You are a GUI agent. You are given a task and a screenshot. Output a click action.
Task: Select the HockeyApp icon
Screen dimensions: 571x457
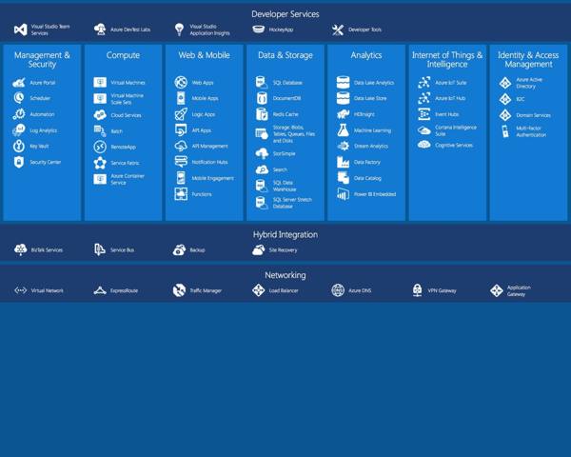(260, 30)
